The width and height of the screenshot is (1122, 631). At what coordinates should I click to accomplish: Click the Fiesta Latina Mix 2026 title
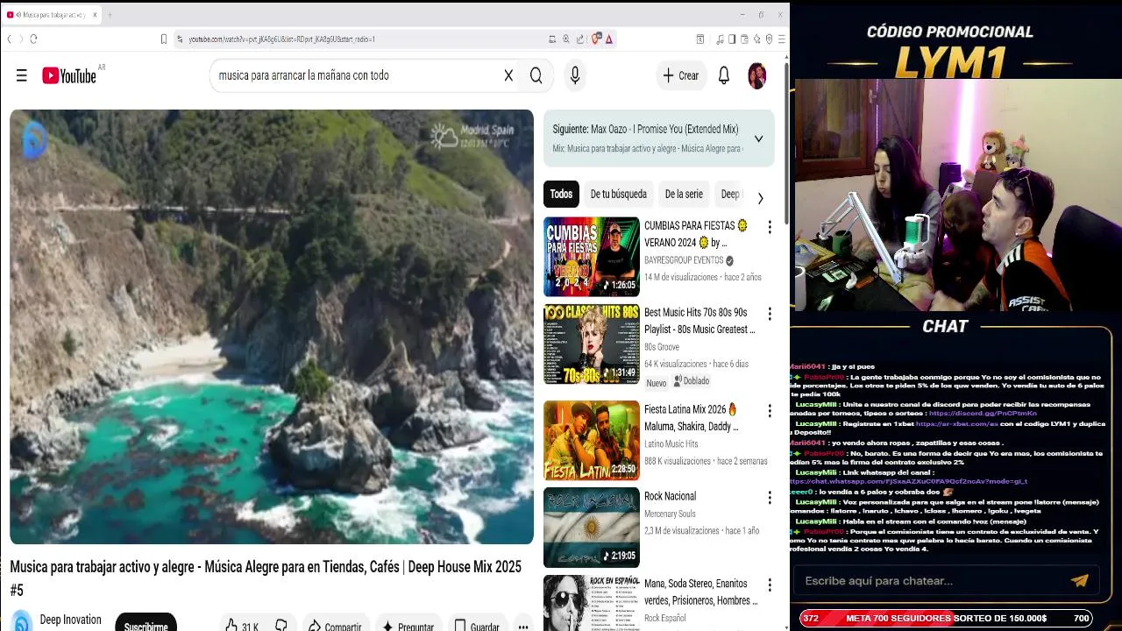pos(692,418)
